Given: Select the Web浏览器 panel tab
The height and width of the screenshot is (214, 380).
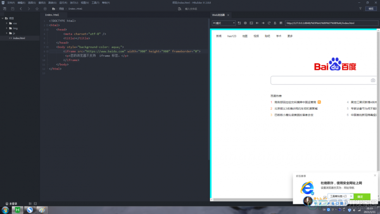Looking at the screenshot, I should coord(218,15).
